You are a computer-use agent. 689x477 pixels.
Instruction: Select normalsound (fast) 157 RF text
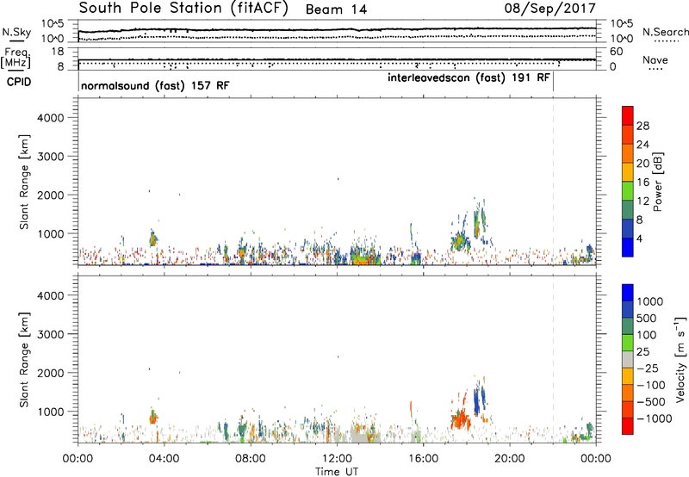pyautogui.click(x=155, y=85)
